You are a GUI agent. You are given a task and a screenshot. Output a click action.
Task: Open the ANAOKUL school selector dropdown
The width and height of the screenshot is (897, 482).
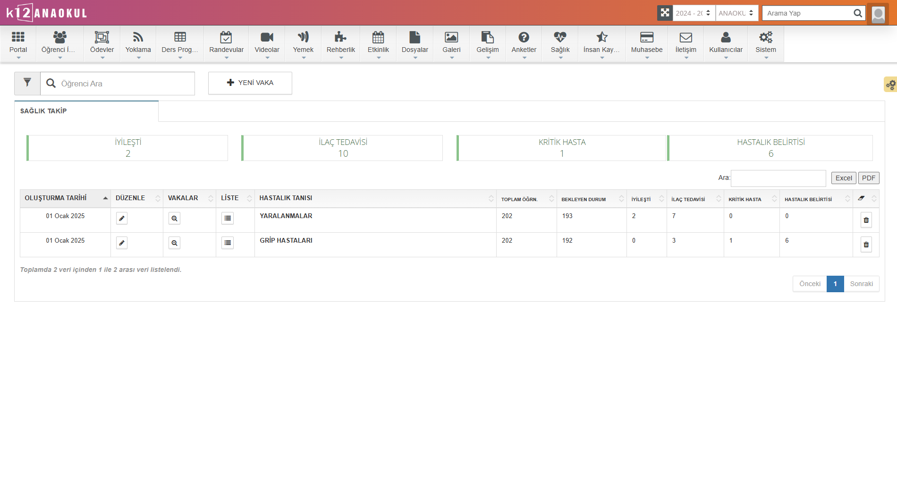tap(736, 13)
